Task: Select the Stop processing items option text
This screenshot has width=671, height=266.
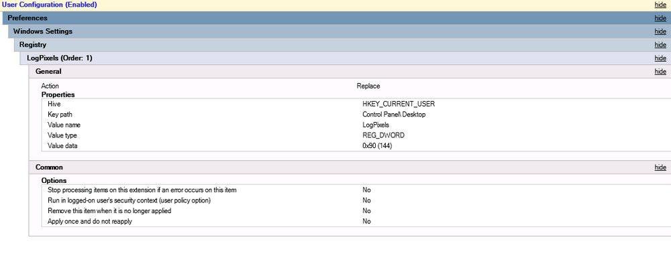Action: 142,190
